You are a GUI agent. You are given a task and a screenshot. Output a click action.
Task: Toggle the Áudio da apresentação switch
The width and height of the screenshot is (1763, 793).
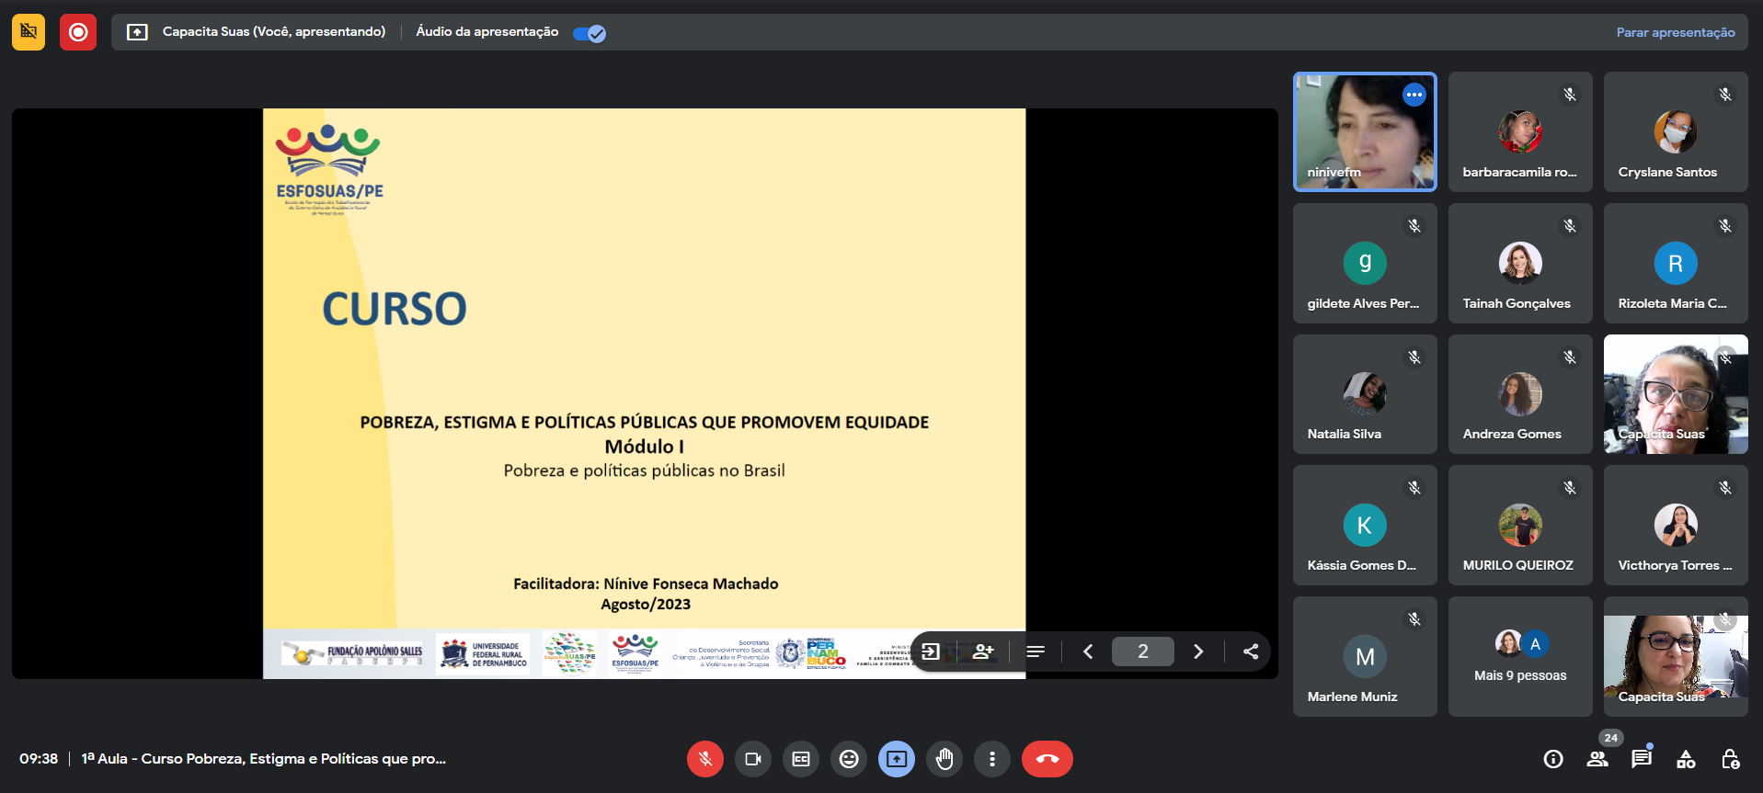pyautogui.click(x=589, y=34)
